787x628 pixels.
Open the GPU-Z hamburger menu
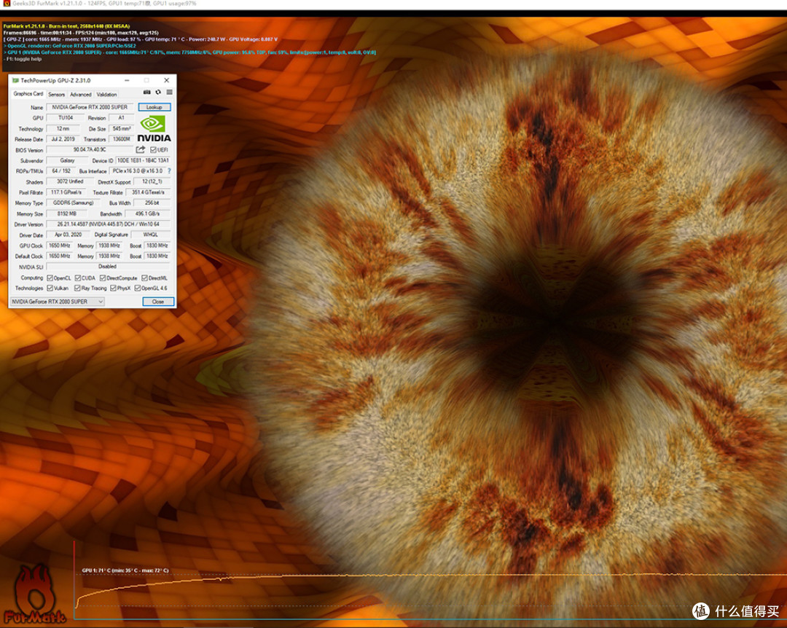169,93
